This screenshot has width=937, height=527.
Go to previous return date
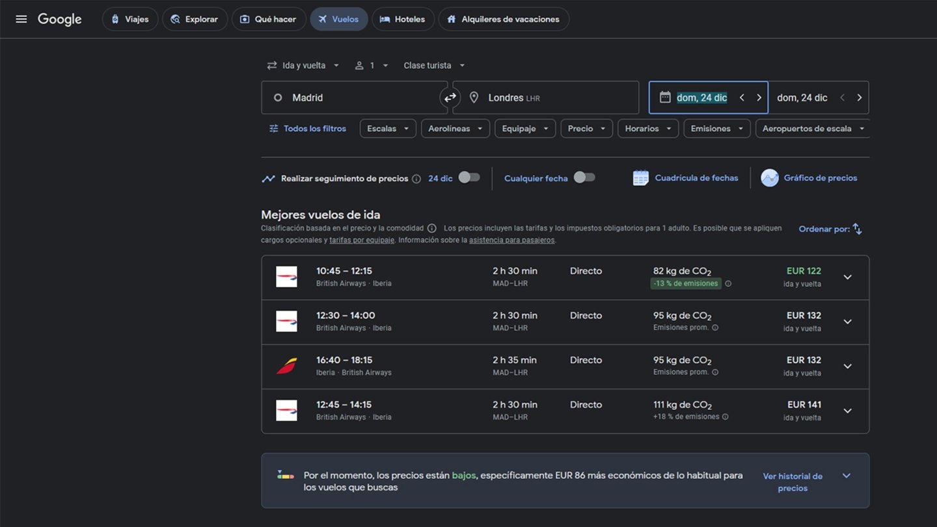pyautogui.click(x=843, y=98)
